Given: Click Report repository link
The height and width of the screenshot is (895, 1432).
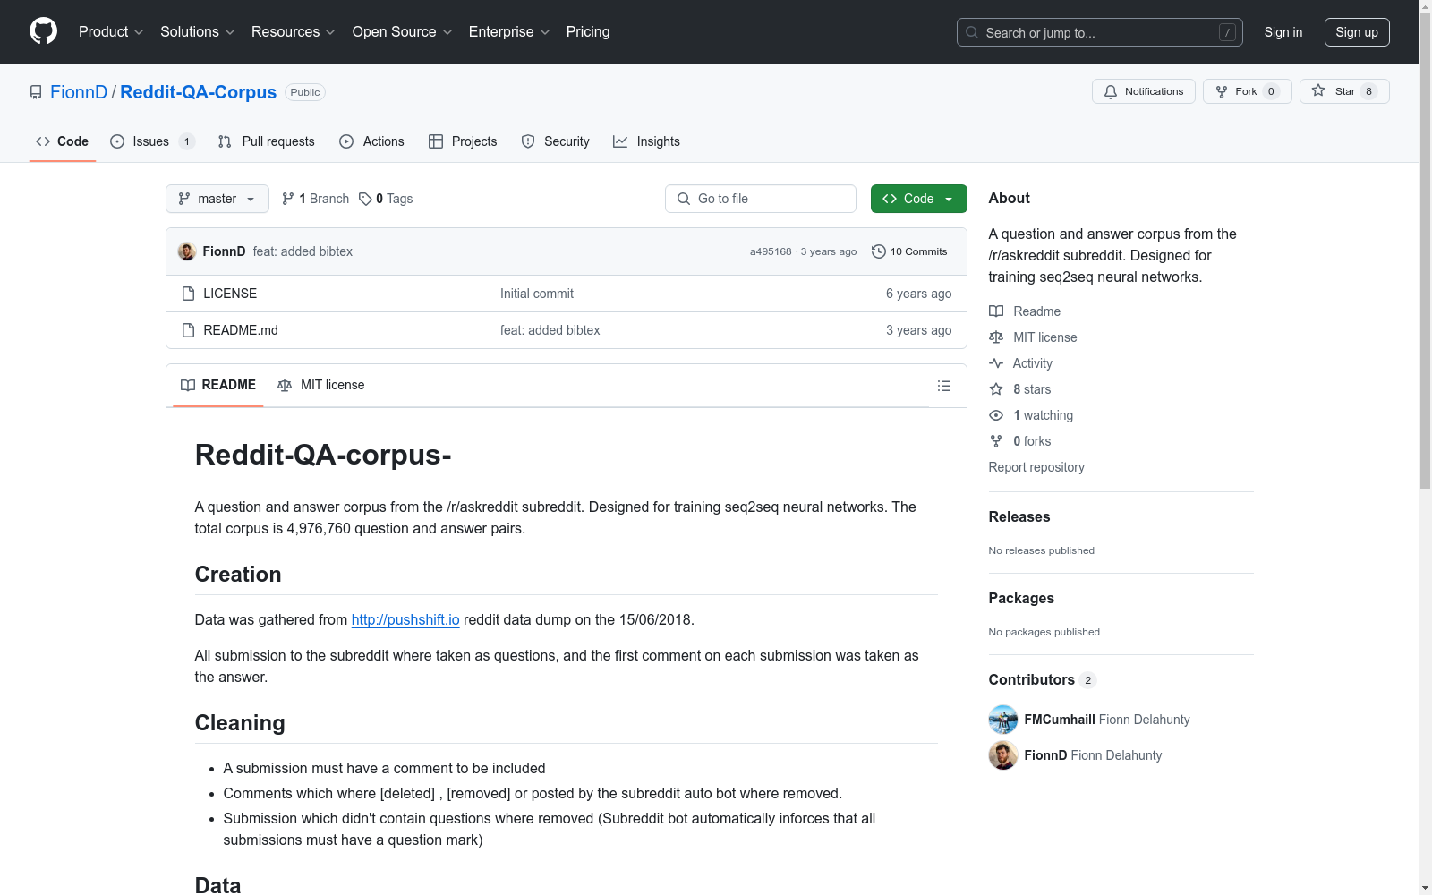Looking at the screenshot, I should pyautogui.click(x=1036, y=467).
